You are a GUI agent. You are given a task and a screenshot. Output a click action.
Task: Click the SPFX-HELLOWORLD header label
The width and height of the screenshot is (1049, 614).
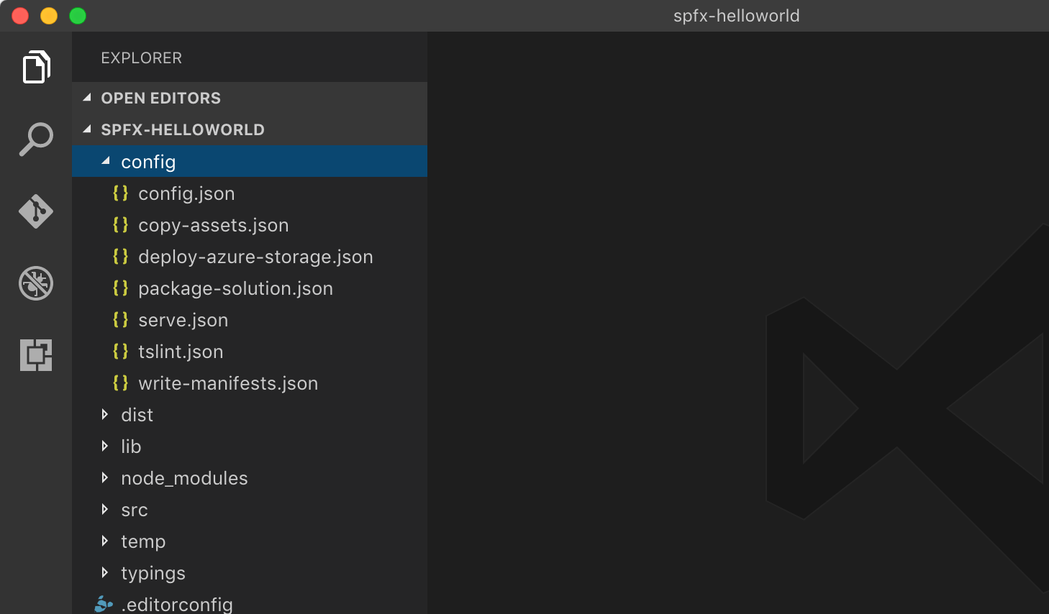tap(183, 129)
